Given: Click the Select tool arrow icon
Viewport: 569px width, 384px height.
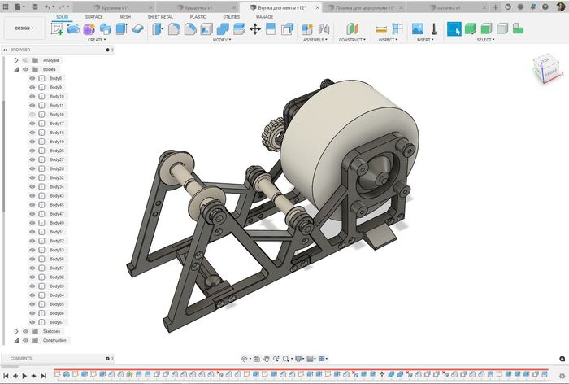Looking at the screenshot, I should [454, 28].
